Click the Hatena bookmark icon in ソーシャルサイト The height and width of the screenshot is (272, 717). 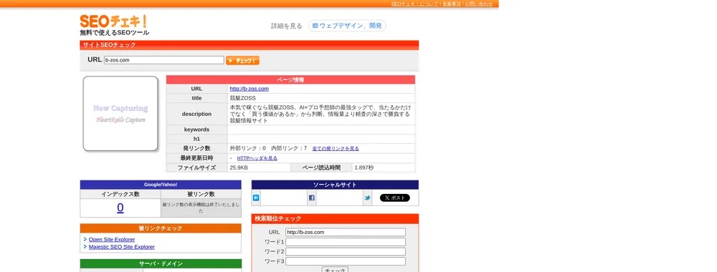point(256,198)
